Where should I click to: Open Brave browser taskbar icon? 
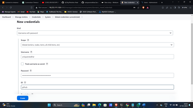click(x=116, y=105)
